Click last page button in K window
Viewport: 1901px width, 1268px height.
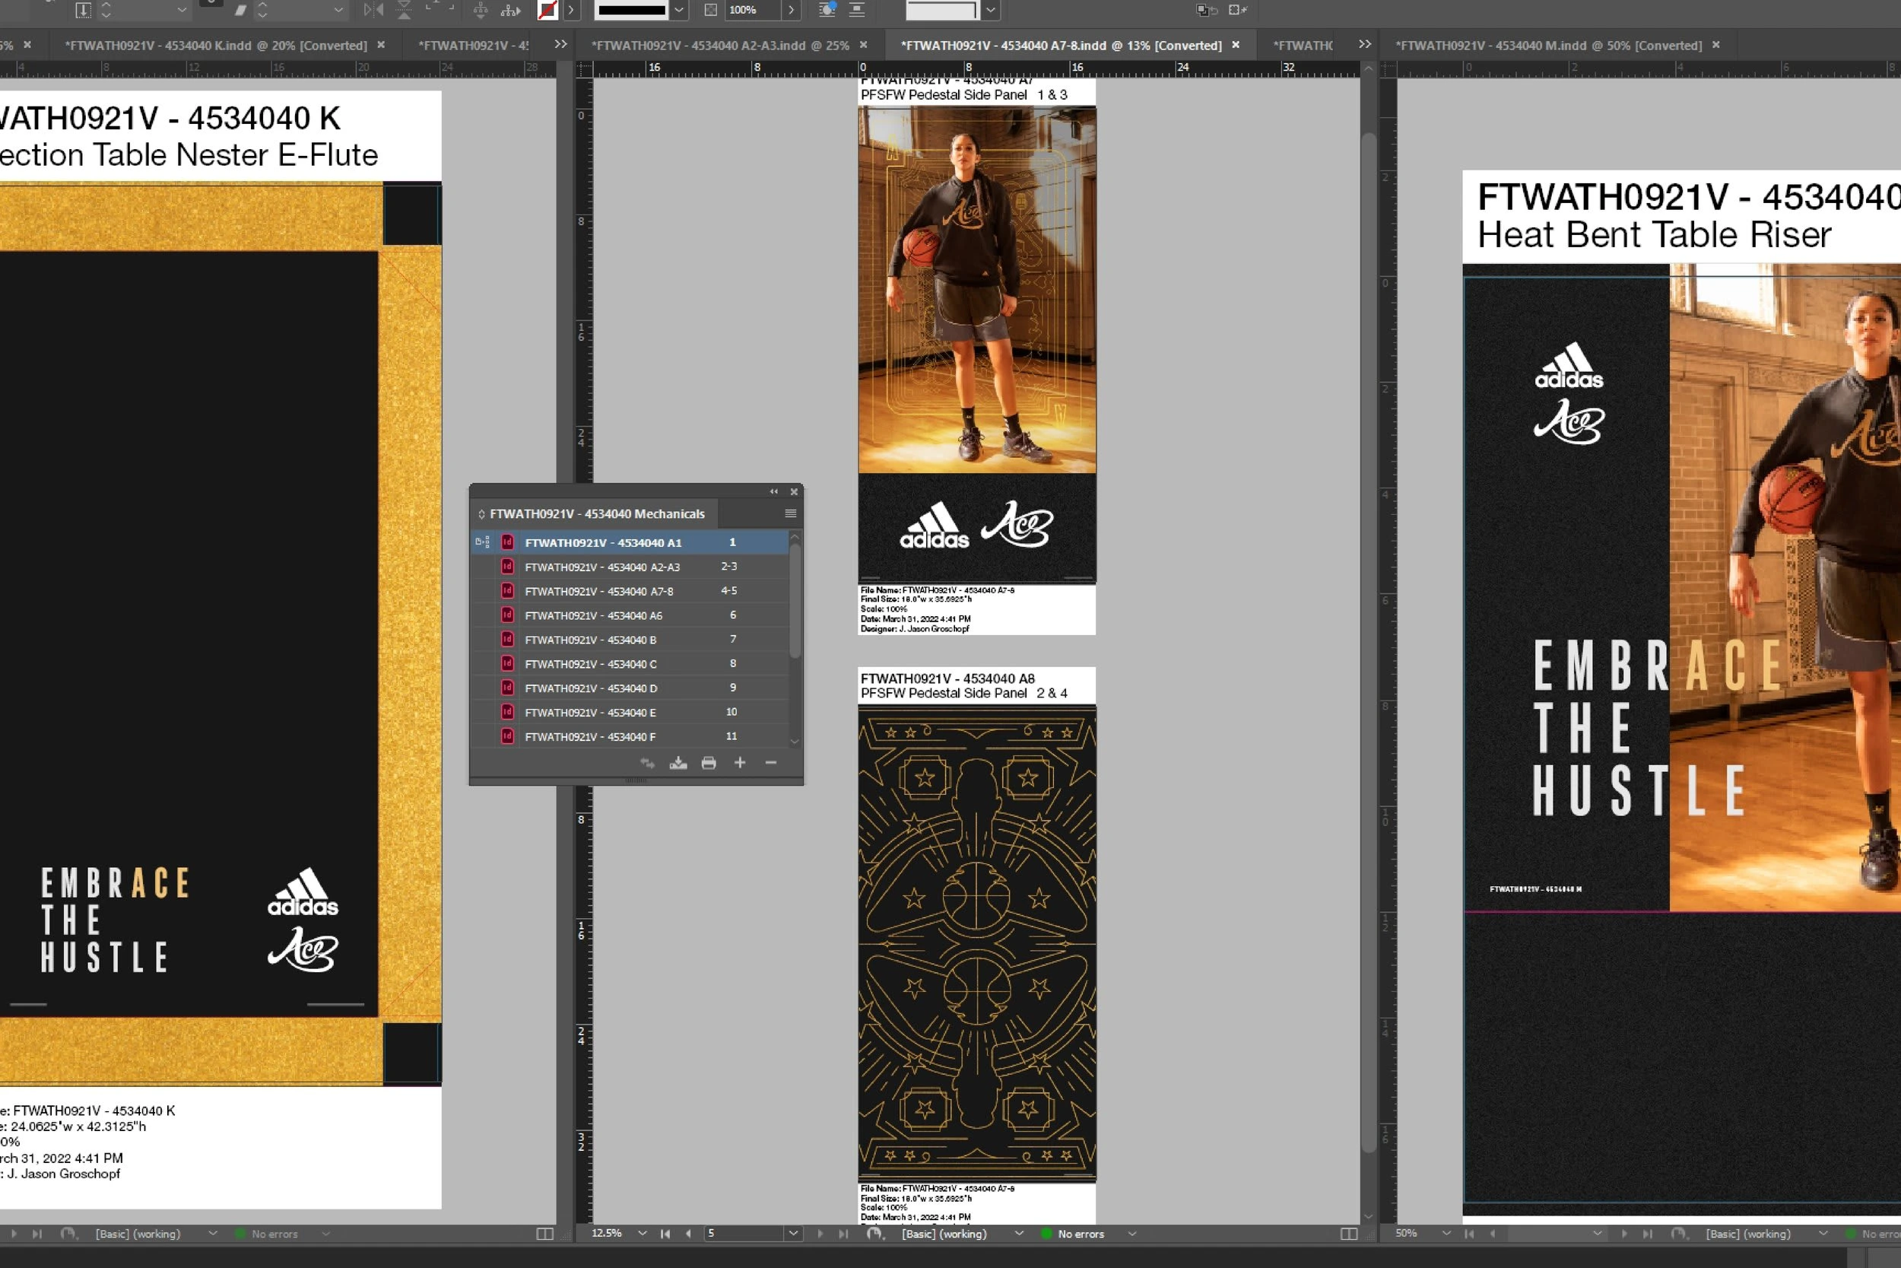(x=37, y=1233)
